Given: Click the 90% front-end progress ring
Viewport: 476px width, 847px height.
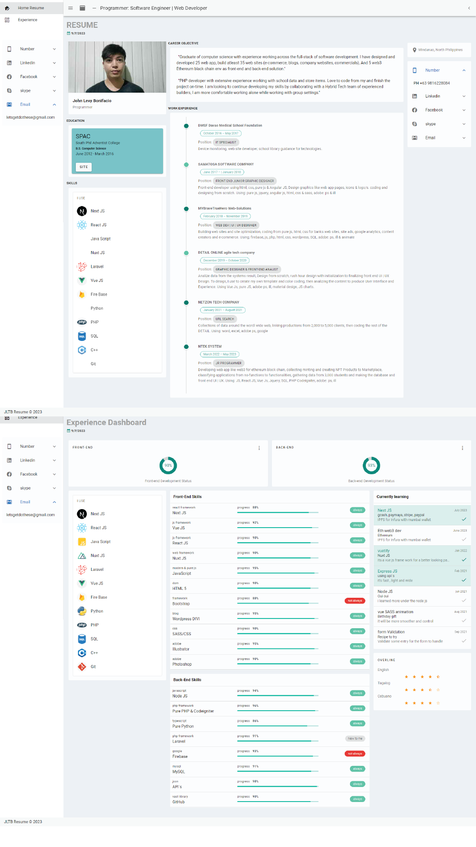Looking at the screenshot, I should click(x=168, y=465).
